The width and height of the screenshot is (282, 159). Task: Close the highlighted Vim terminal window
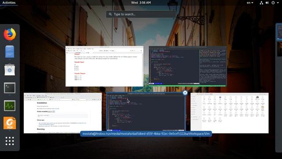[x=185, y=93]
